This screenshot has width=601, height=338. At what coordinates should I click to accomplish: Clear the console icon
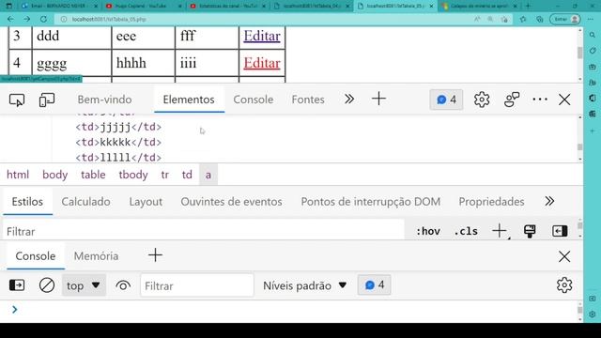click(47, 285)
